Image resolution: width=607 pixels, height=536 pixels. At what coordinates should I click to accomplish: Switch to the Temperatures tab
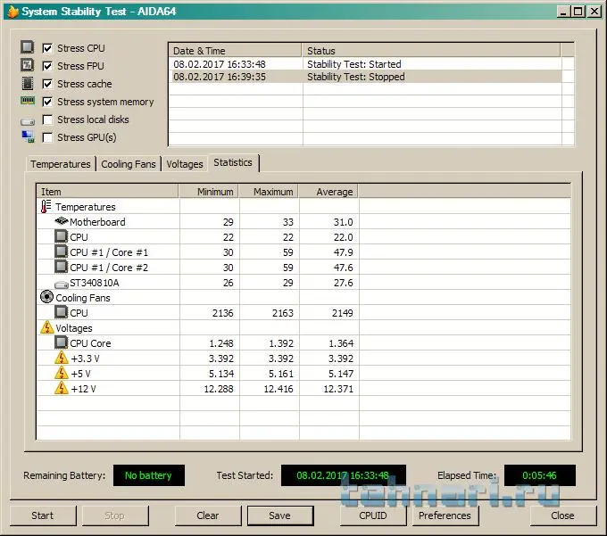(x=61, y=164)
